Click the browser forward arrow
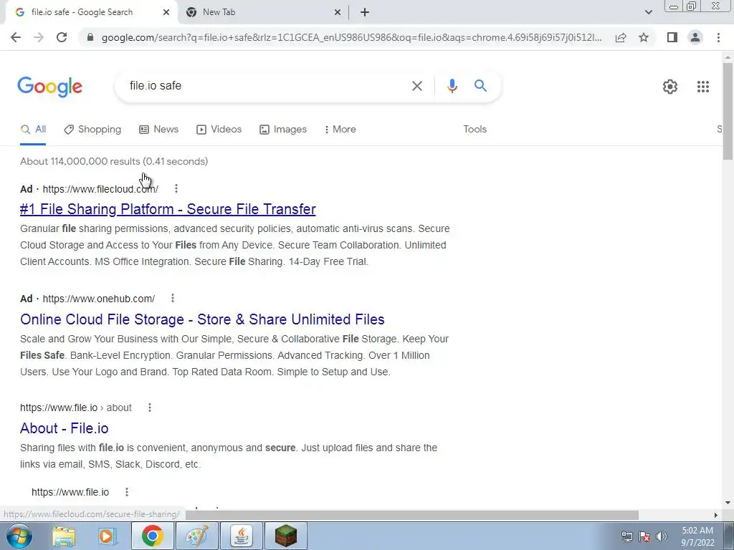 pos(39,37)
